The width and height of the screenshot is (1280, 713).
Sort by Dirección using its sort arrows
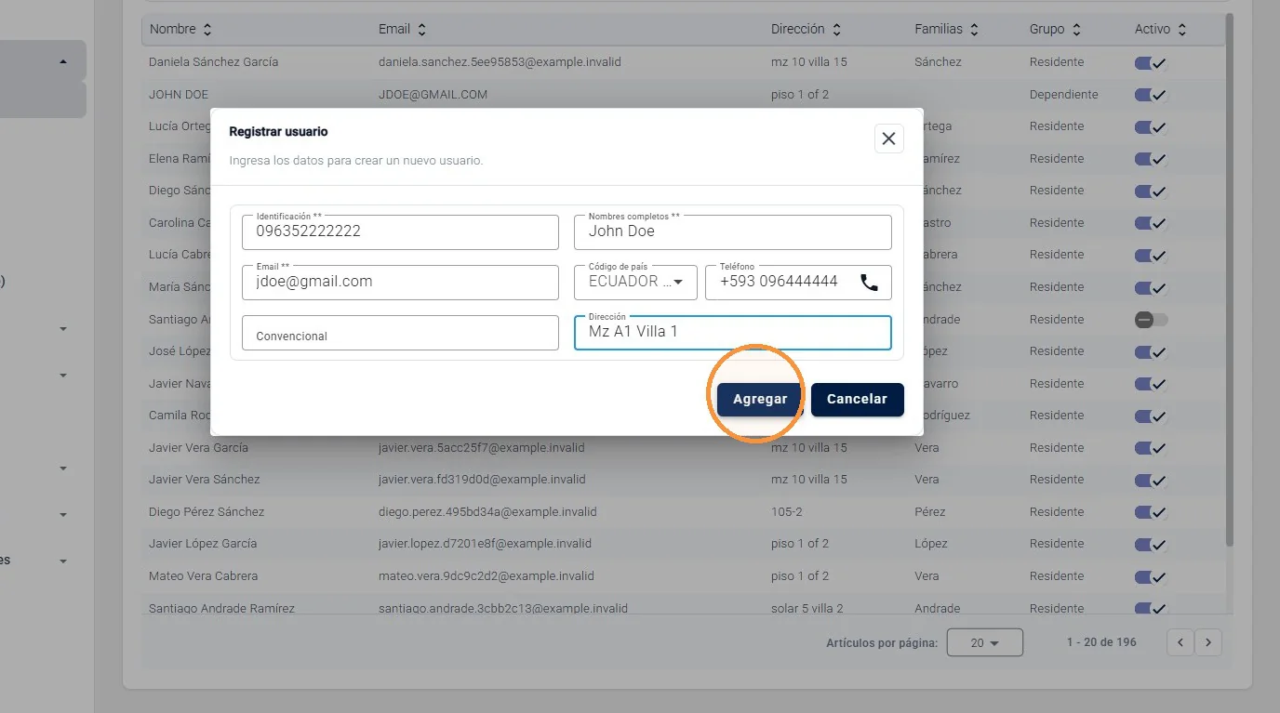coord(836,30)
